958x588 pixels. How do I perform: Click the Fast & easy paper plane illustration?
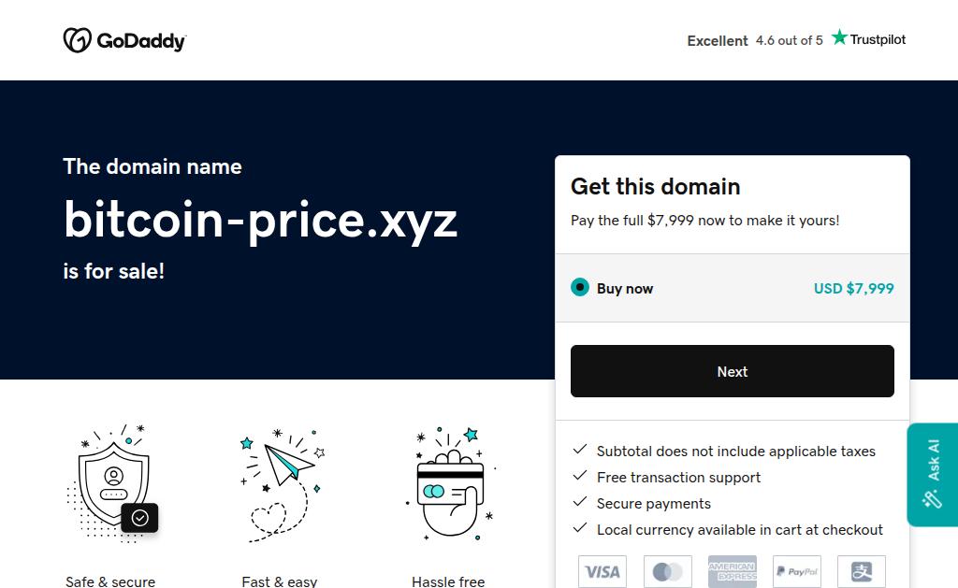click(x=283, y=485)
